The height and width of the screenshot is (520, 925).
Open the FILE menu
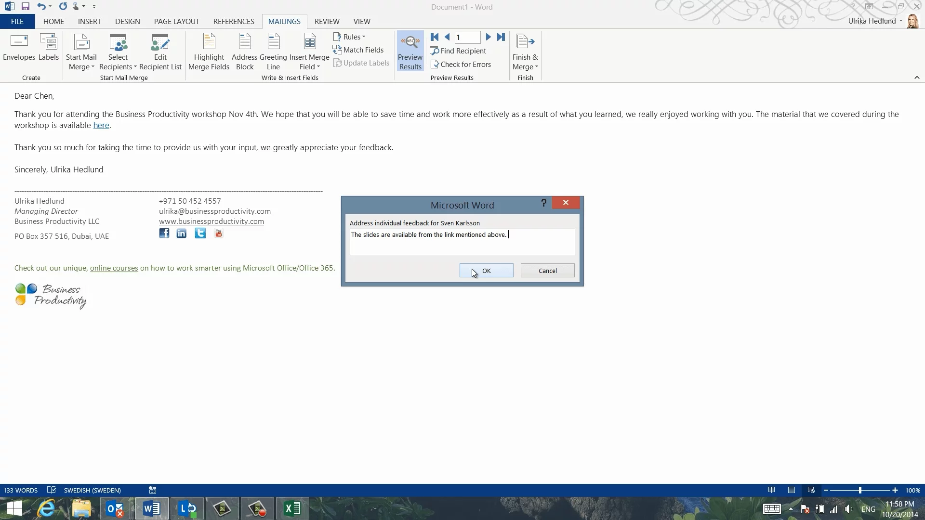point(17,22)
